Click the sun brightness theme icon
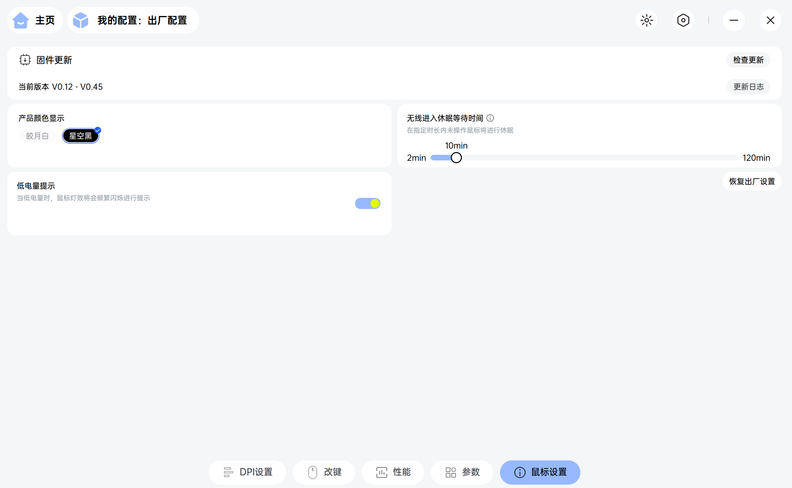The width and height of the screenshot is (792, 488). (x=646, y=20)
